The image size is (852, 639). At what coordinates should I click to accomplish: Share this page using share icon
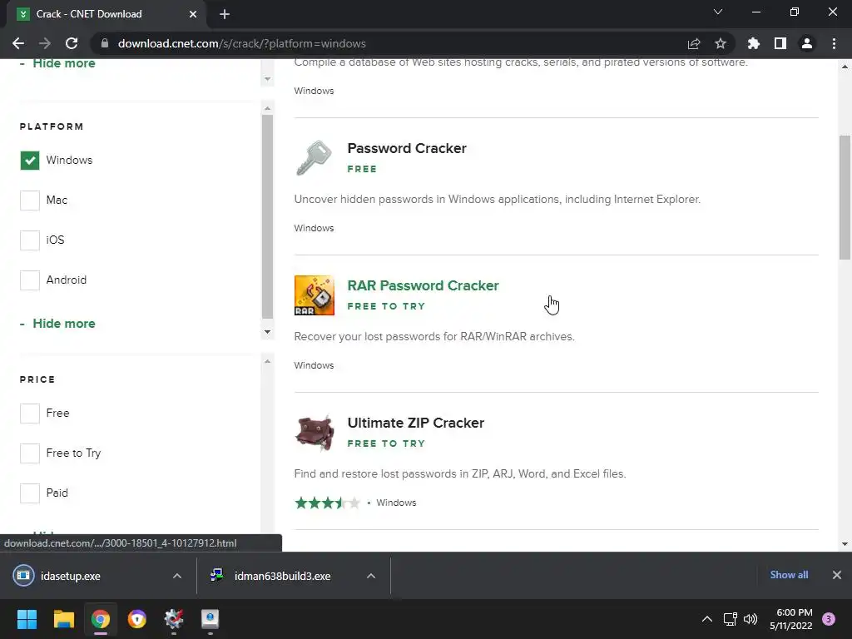click(x=694, y=43)
